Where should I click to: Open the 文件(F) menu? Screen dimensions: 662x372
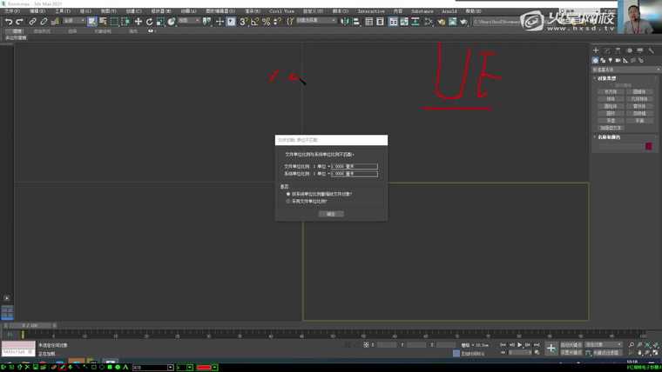pos(11,11)
